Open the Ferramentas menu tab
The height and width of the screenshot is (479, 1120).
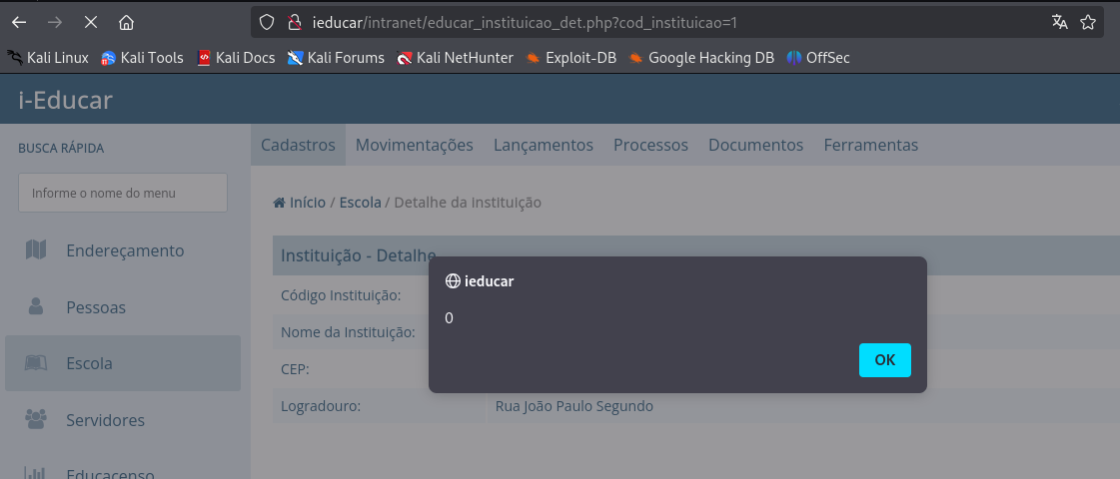click(870, 145)
